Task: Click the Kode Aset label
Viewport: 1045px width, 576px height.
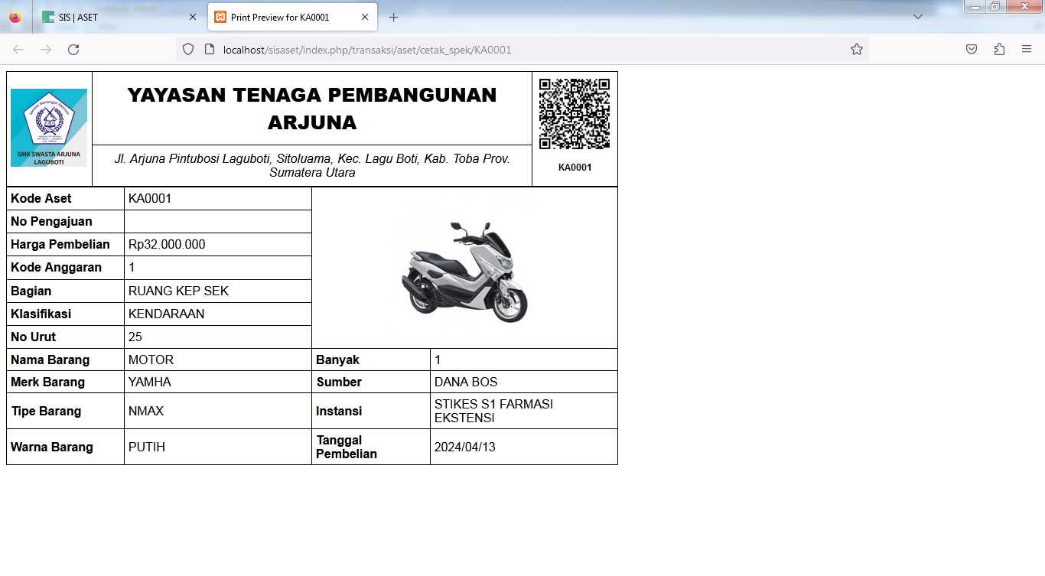Action: tap(41, 199)
